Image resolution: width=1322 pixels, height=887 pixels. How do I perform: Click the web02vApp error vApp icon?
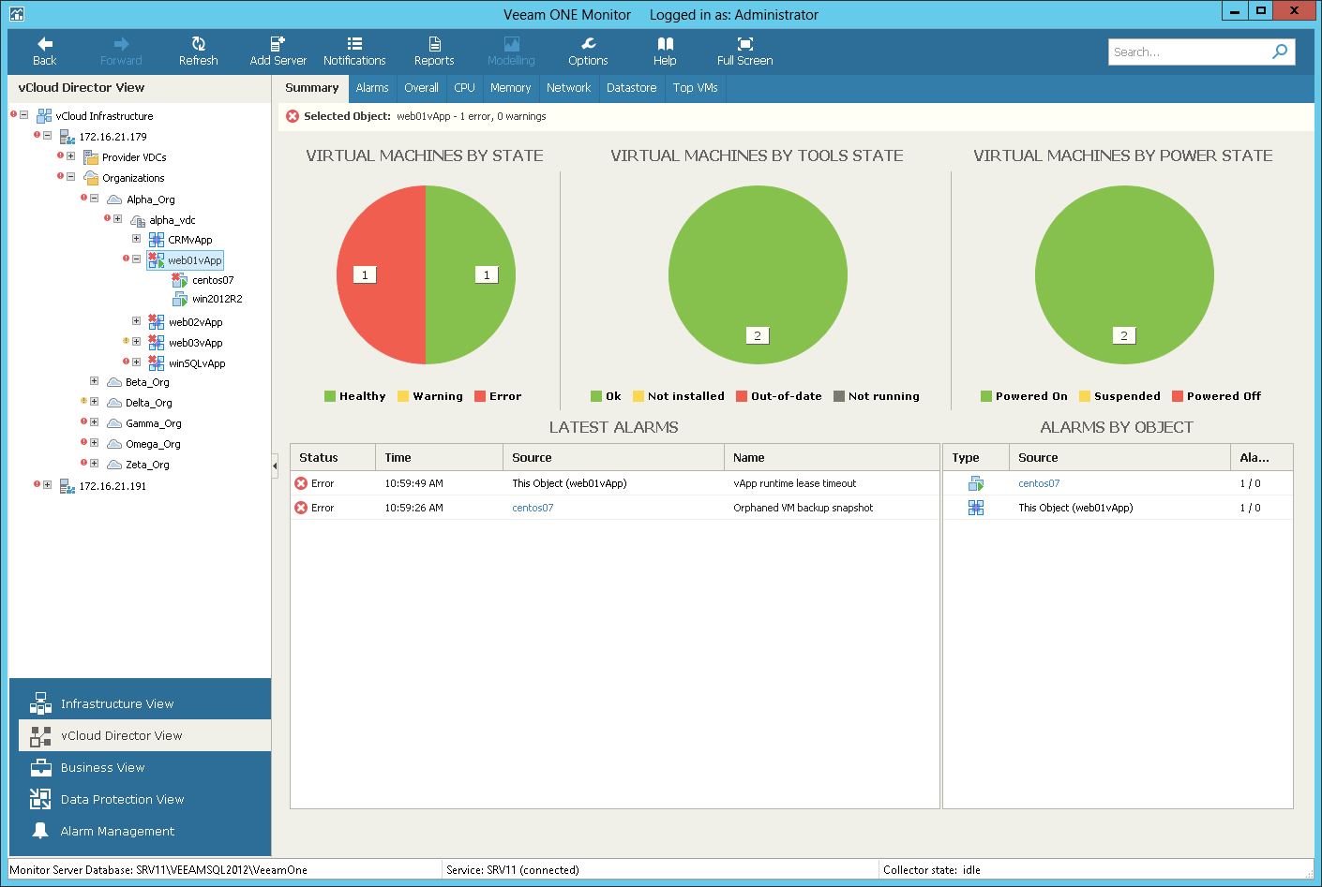[157, 322]
